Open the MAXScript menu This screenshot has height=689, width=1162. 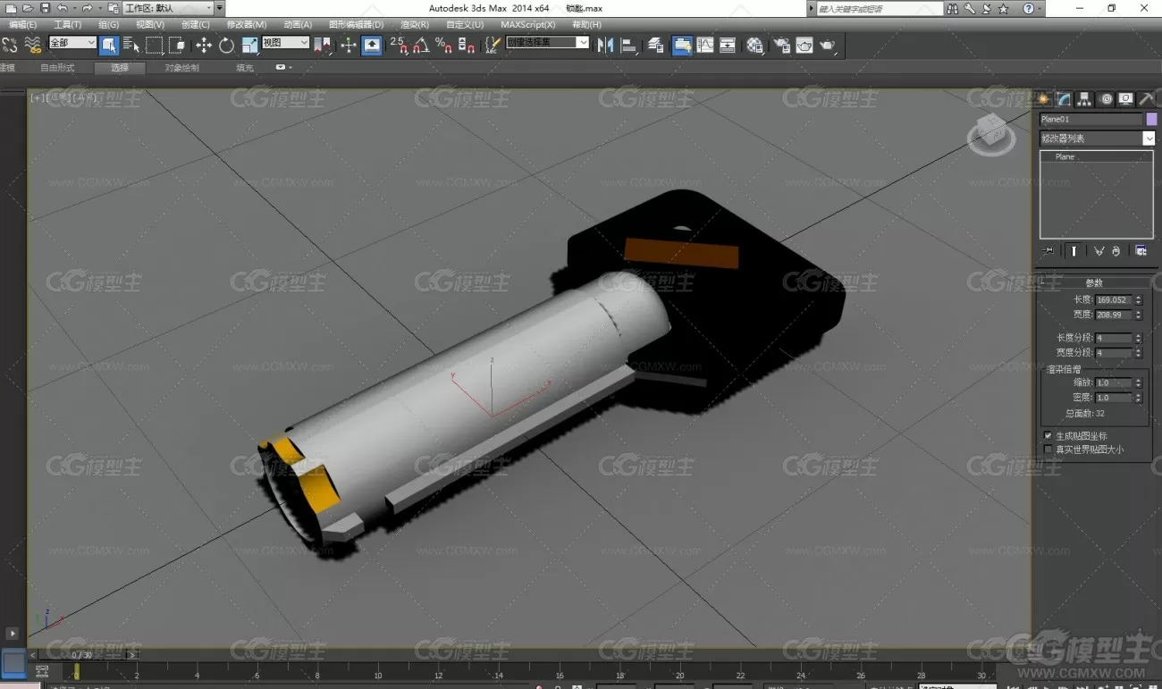[x=528, y=25]
